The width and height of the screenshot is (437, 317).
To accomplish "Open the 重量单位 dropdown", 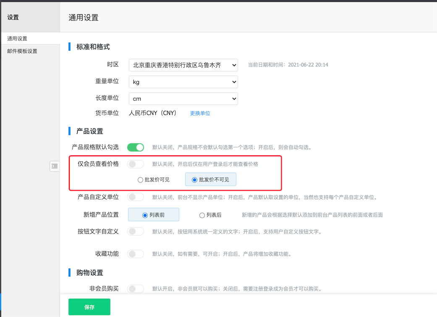I will pyautogui.click(x=183, y=81).
